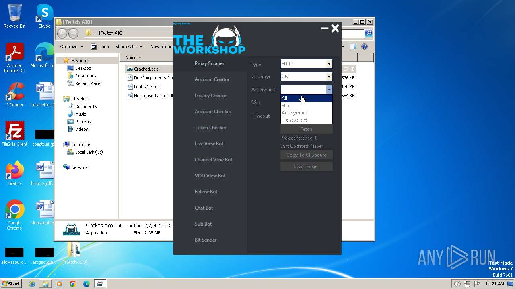This screenshot has height=289, width=515.
Task: Open the Legacy Checker section
Action: 211,96
